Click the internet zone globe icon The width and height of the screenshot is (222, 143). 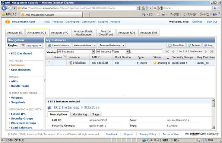click(144, 140)
